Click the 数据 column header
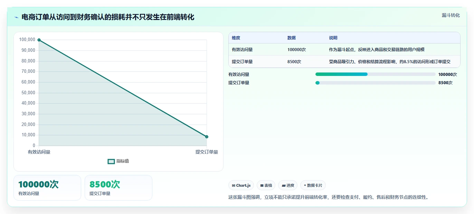 point(292,38)
